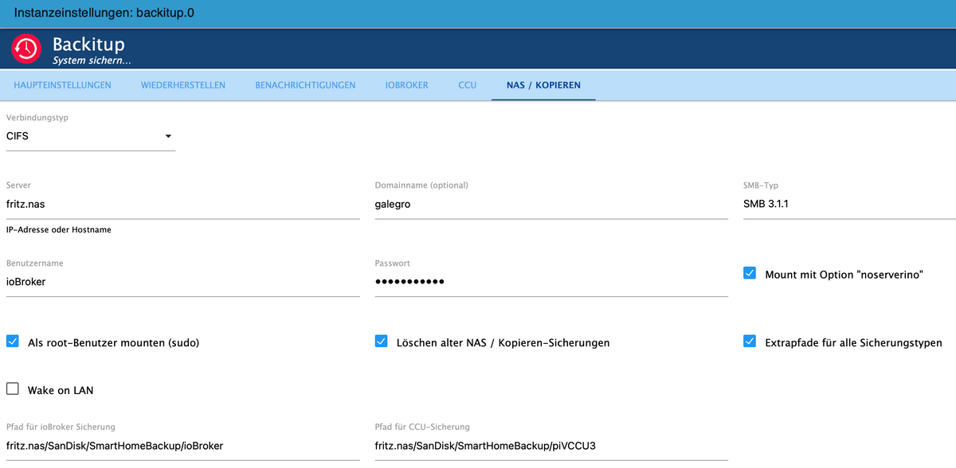Open the Benachrichtigungen tab
Screen dimensions: 956x468
coord(305,85)
